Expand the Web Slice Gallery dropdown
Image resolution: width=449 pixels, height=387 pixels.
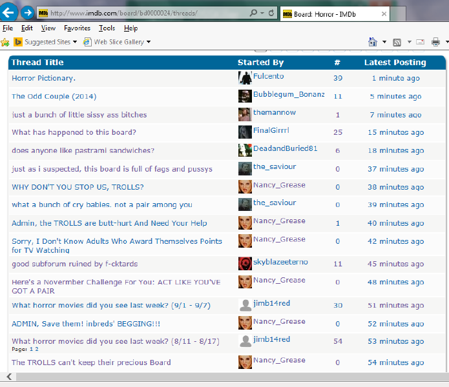[x=149, y=42]
